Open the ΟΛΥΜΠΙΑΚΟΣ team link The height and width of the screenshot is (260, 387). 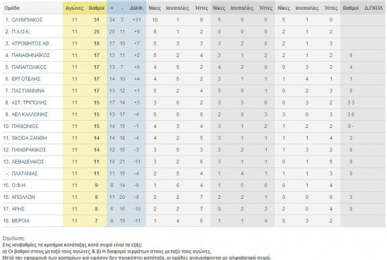[27, 19]
